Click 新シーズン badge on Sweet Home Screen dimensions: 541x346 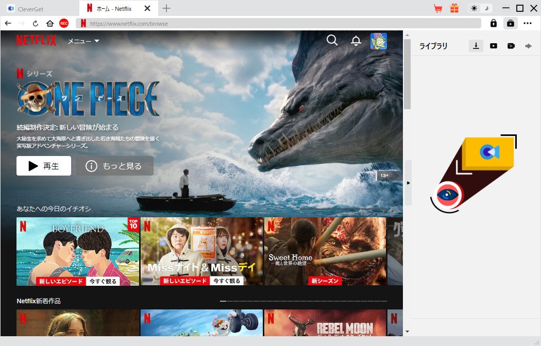pos(325,281)
